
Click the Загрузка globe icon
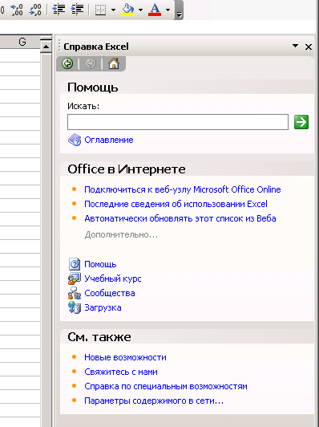coord(75,307)
